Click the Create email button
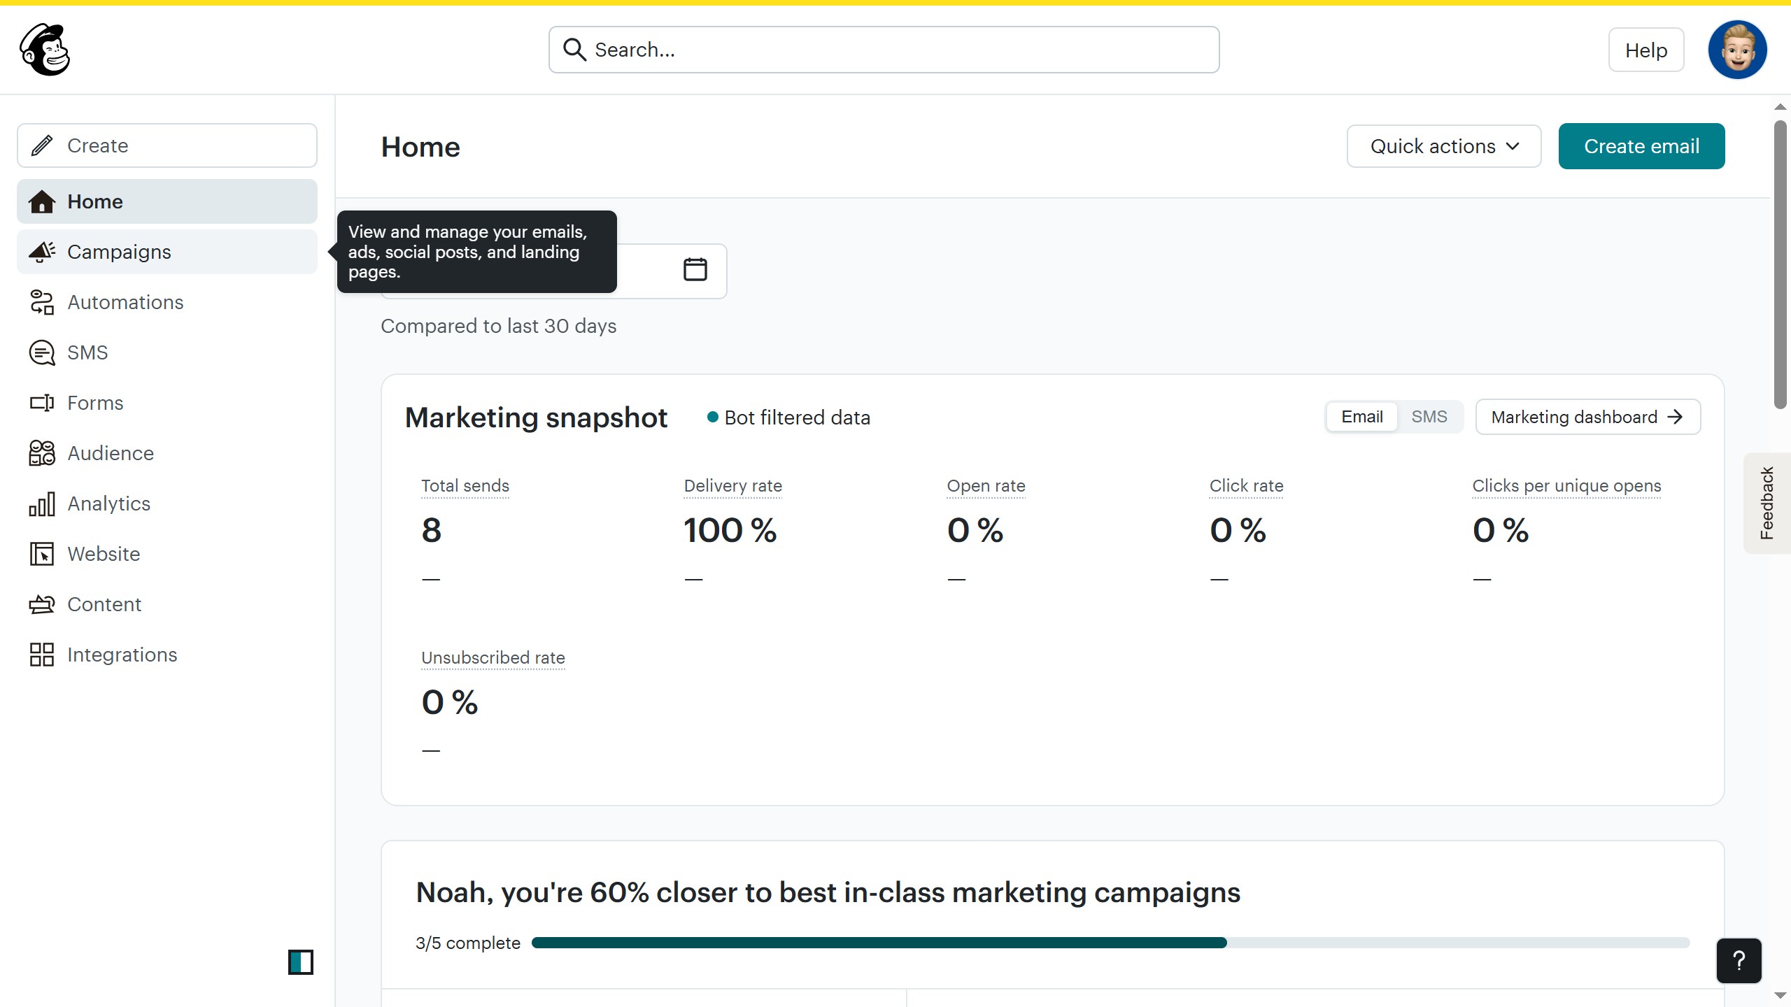This screenshot has height=1007, width=1791. (x=1641, y=146)
